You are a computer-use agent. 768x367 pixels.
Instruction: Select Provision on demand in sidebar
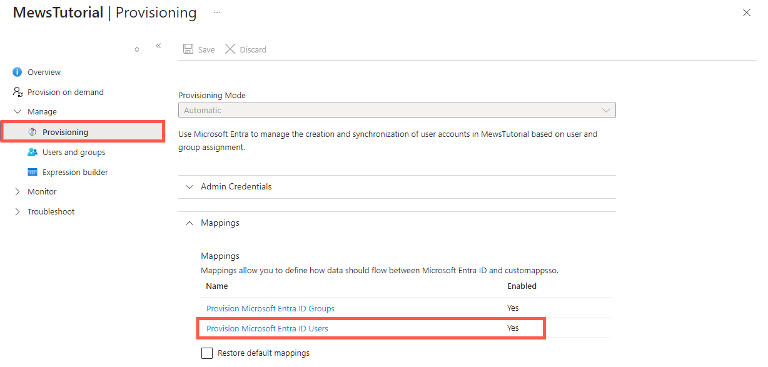click(x=66, y=92)
